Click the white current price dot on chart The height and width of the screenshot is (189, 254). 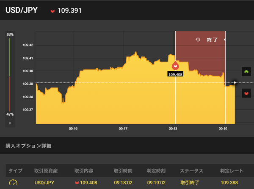[235, 82]
